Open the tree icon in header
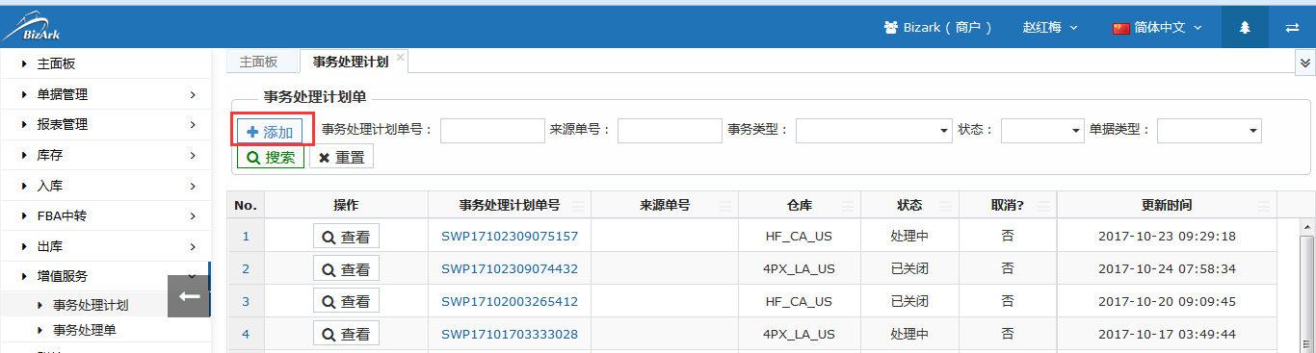The width and height of the screenshot is (1316, 353). coord(1244,27)
